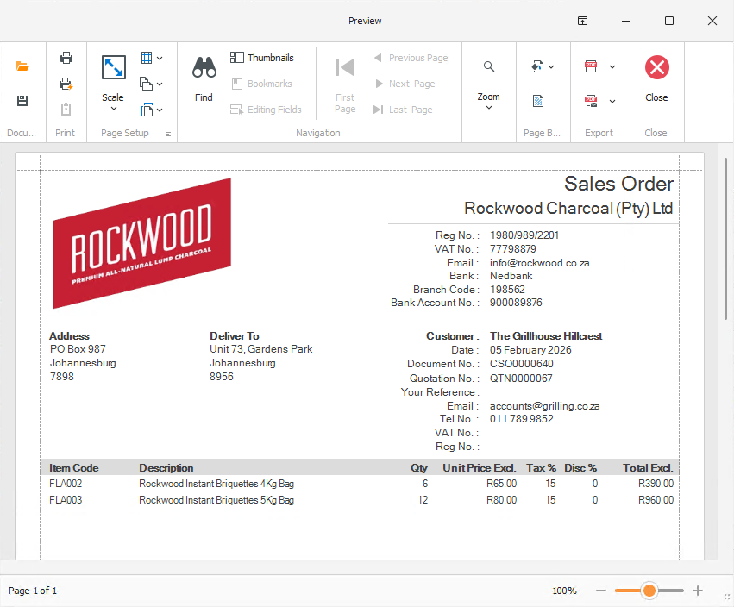Click the Orientation icon in Page Setup
This screenshot has width=734, height=607.
click(x=147, y=84)
